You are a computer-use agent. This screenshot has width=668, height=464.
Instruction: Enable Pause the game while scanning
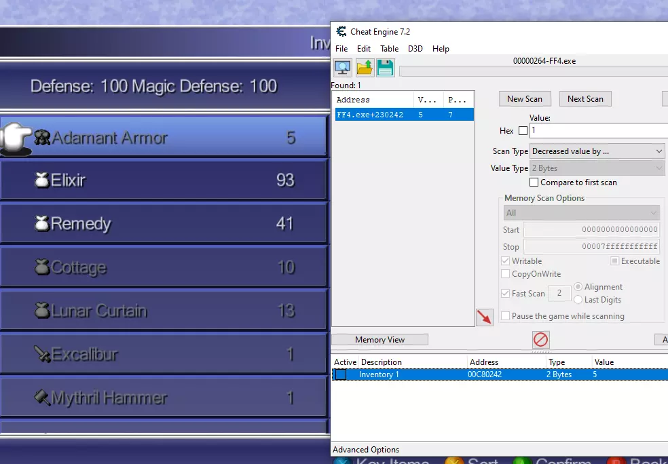tap(505, 316)
